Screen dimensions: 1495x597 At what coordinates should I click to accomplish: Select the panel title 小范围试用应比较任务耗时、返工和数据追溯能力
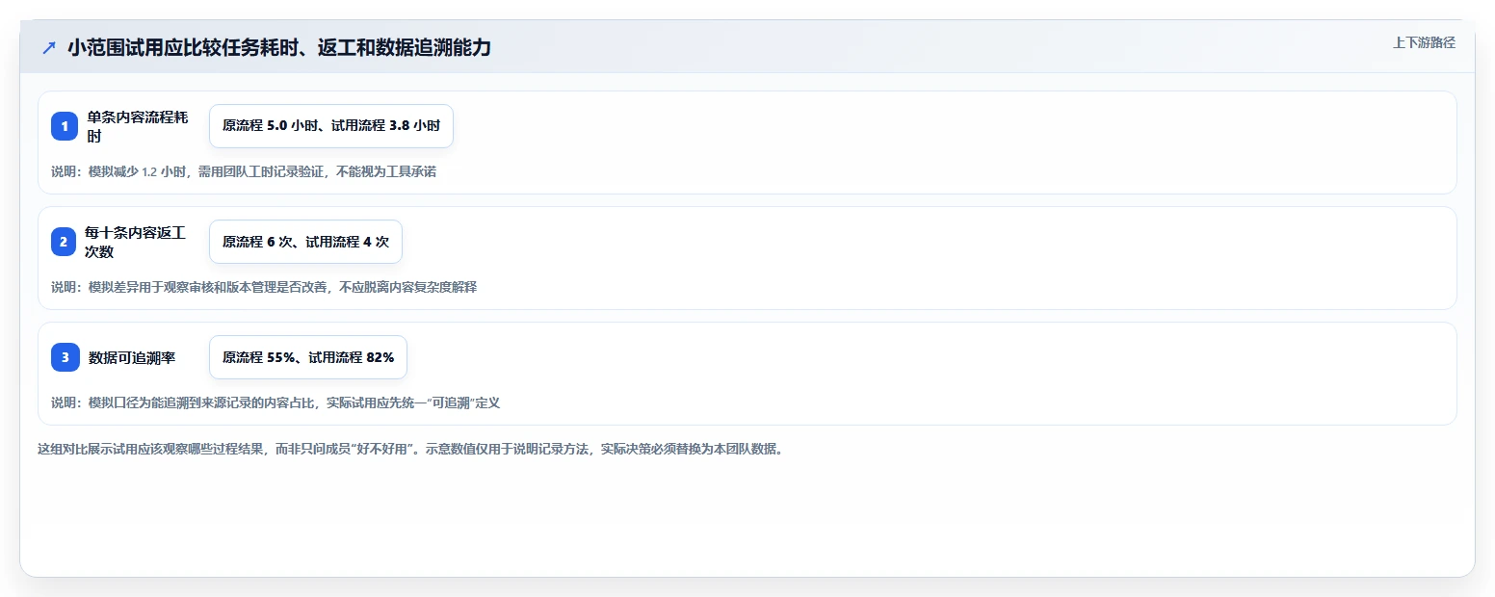[279, 47]
